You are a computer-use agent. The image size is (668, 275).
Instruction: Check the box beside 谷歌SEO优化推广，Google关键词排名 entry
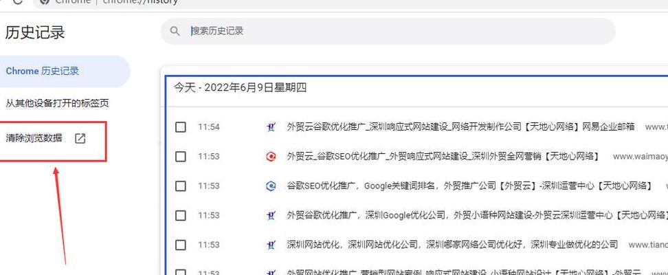click(181, 186)
